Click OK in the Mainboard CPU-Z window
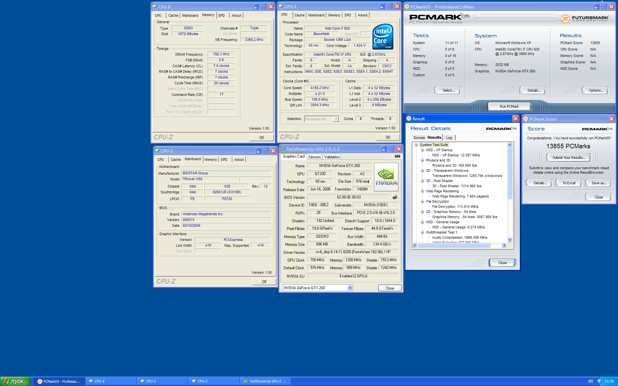This screenshot has height=386, width=618. [264, 281]
